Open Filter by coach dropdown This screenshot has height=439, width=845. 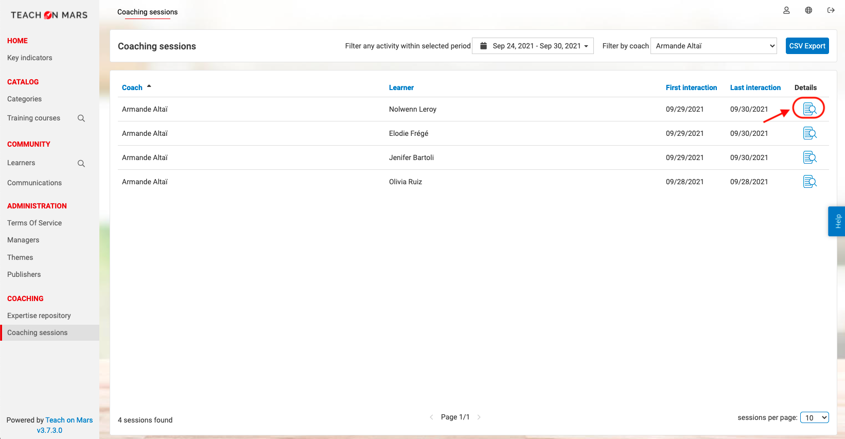[714, 46]
